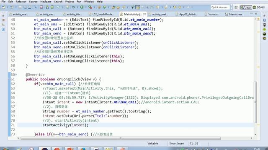Open the Help menu
Image resolution: width=268 pixels, height=150 pixels.
tap(100, 2)
